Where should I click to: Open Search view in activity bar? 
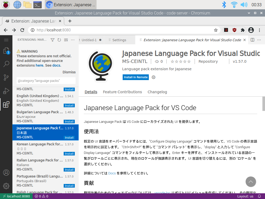coord(6,64)
